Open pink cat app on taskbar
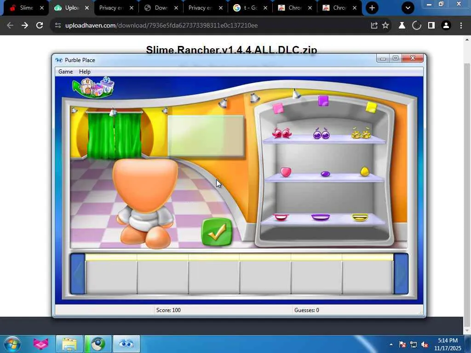This screenshot has width=471, height=353. click(x=41, y=344)
